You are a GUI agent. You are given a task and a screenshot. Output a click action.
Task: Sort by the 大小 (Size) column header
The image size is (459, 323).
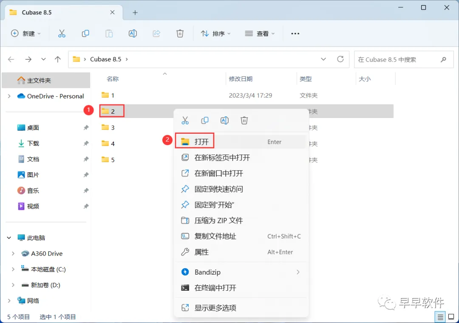(365, 79)
